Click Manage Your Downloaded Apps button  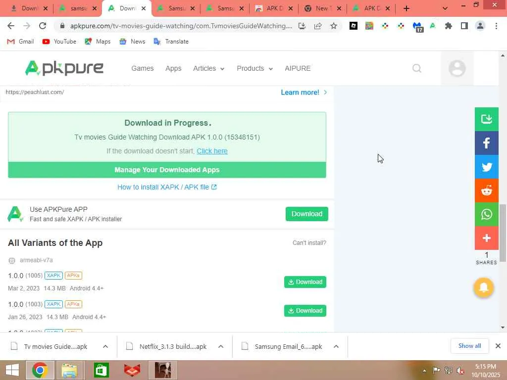167,170
